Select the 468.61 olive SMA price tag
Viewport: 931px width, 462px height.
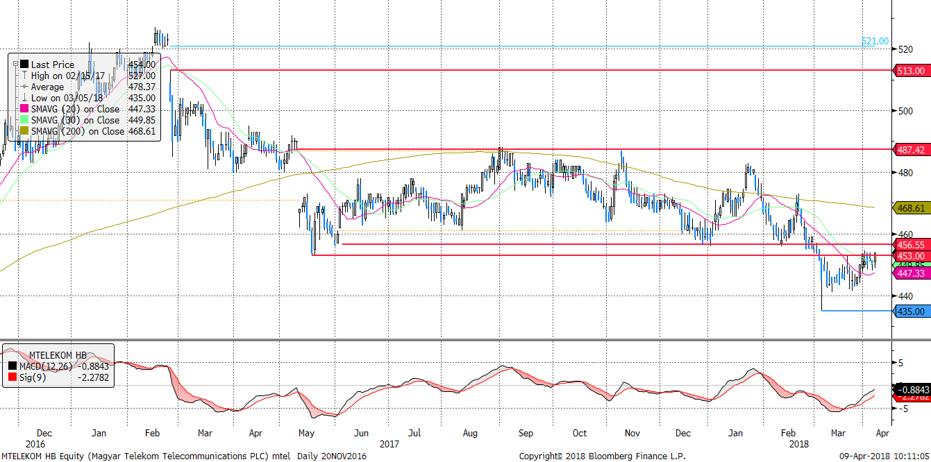[910, 207]
